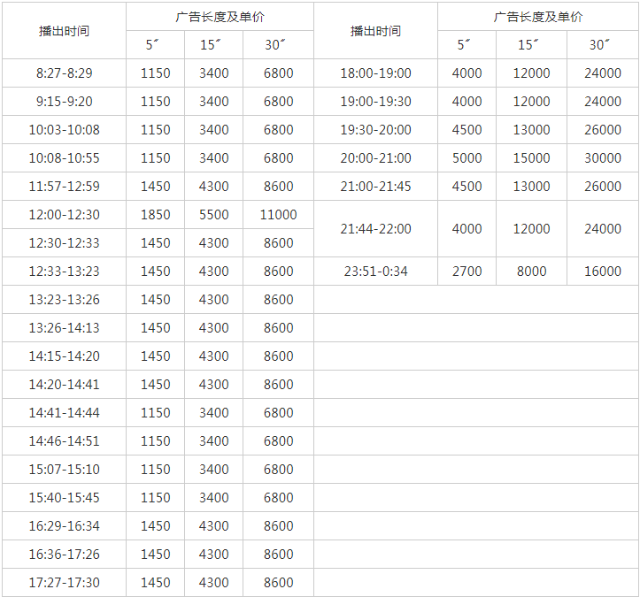Click 4500 in the 19:30-20:00 row
The image size is (640, 597).
[x=467, y=130]
